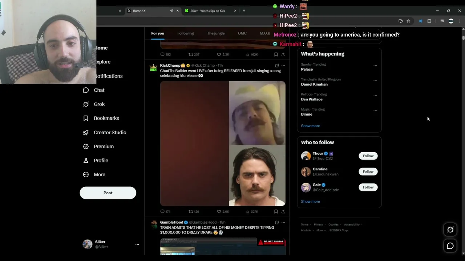Show more trends in What's happening
The height and width of the screenshot is (261, 465).
[311, 126]
